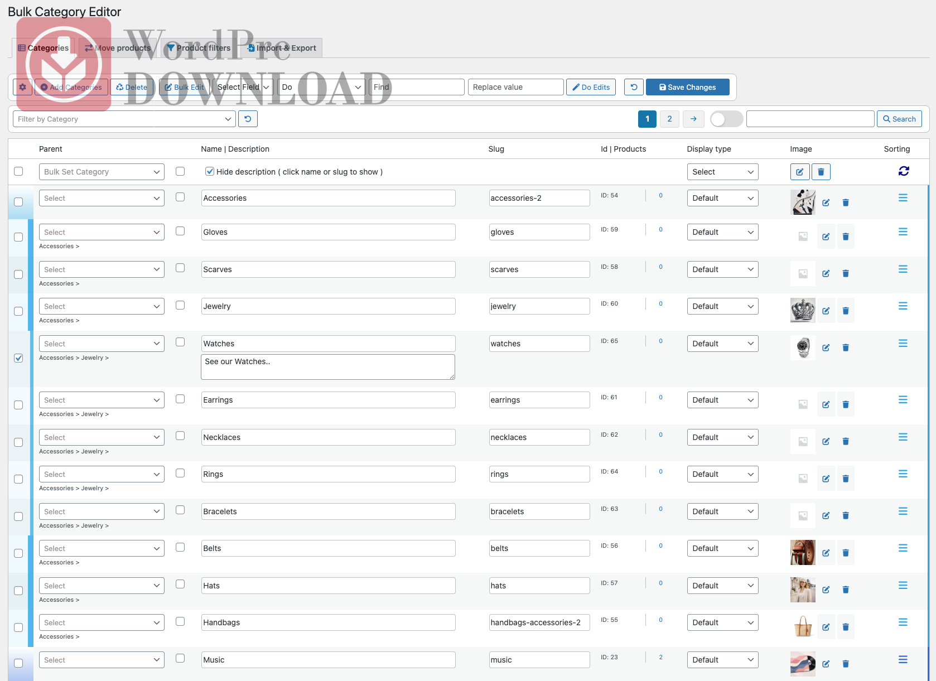Click the Replace value input field
The image size is (936, 681).
pos(516,87)
